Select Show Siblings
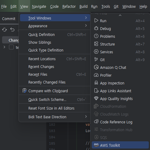 (x=55, y=43)
